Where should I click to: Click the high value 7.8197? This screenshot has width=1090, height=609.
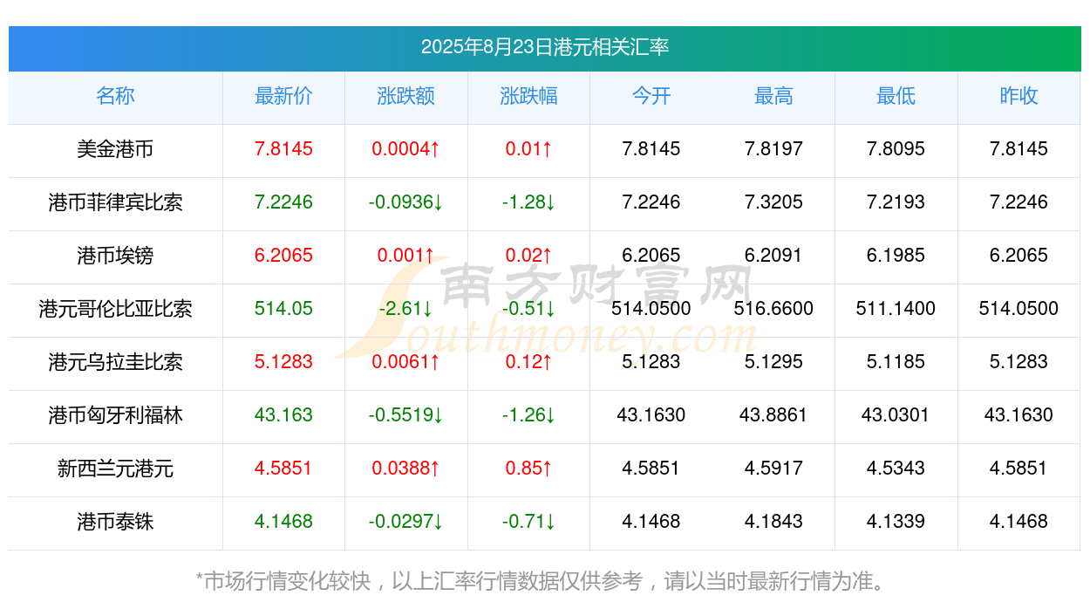tap(773, 149)
